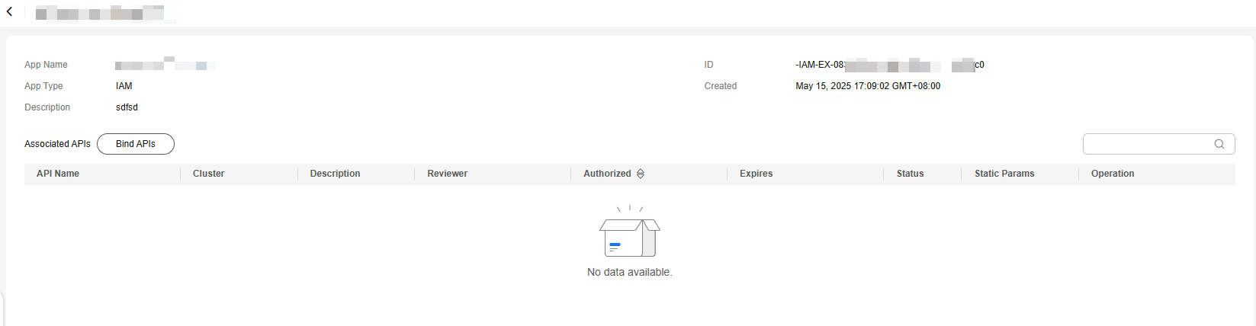Screen dimensions: 1256x326
Task: Select the Static Params column header
Action: click(x=1004, y=174)
